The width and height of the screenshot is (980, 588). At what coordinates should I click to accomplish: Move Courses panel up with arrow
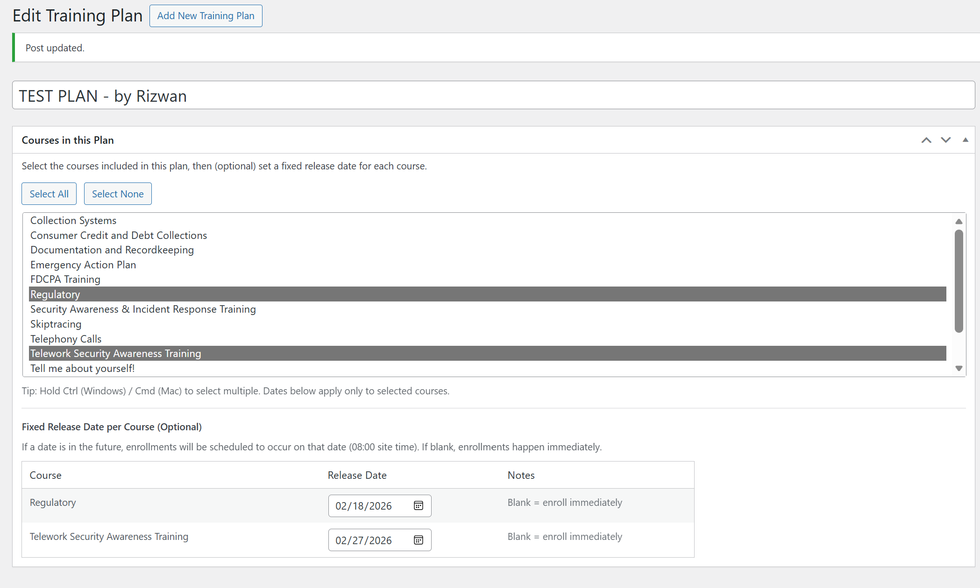tap(926, 140)
